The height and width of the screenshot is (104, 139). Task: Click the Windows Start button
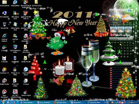tap(3, 102)
